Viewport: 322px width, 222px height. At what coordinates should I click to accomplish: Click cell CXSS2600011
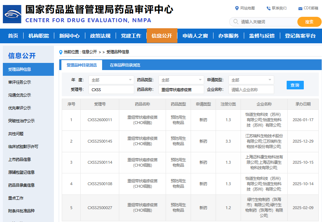pyautogui.click(x=100, y=120)
